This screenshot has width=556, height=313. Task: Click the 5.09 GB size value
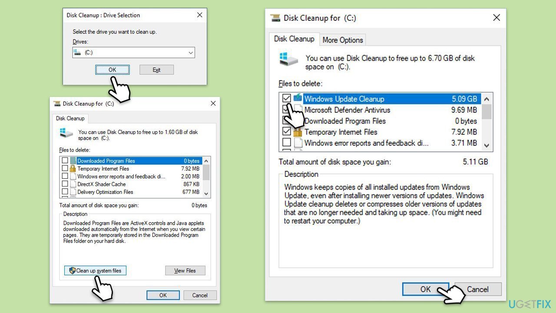tap(464, 99)
